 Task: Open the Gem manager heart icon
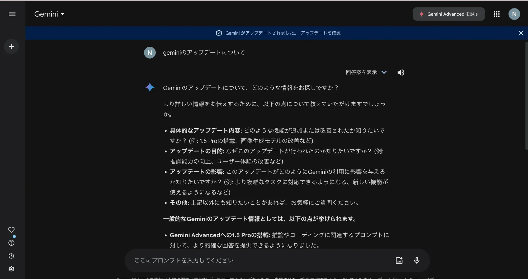[x=11, y=230]
